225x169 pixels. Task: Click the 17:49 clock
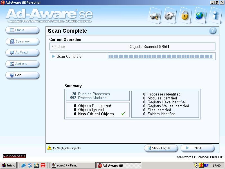coord(217,166)
